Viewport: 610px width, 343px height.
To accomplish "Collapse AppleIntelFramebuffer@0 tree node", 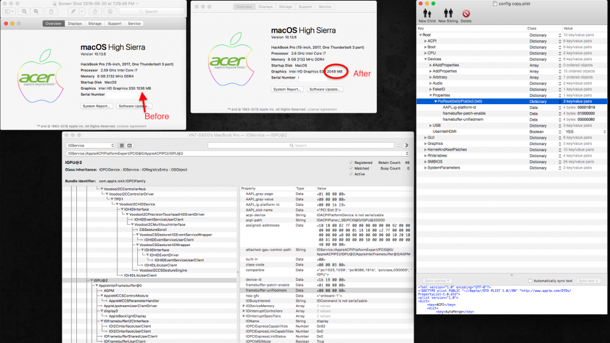I will click(96, 286).
